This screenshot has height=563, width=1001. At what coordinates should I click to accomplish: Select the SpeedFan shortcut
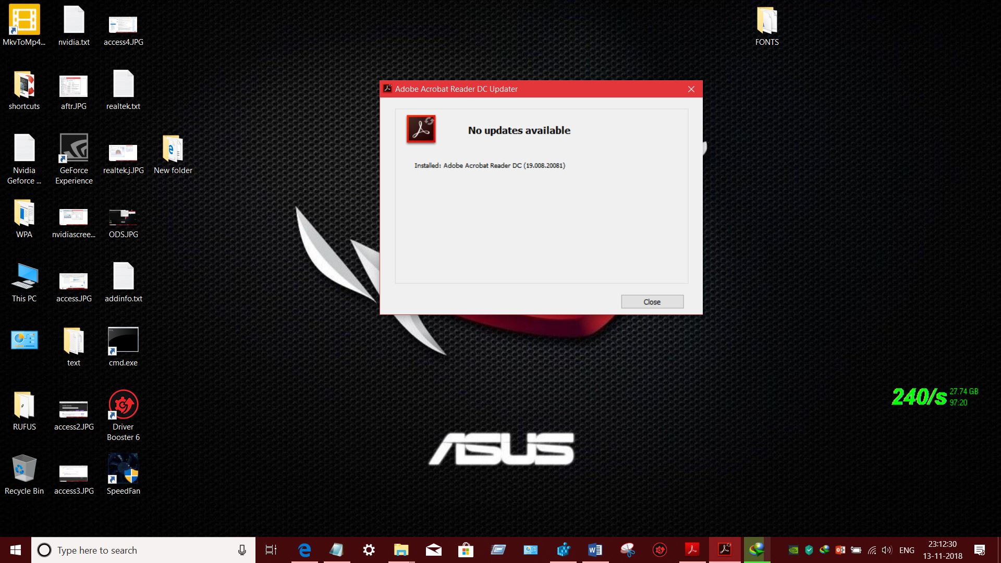click(124, 474)
